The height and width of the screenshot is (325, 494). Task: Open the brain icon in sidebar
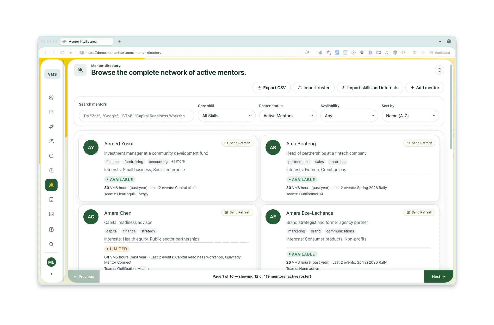coord(51,230)
